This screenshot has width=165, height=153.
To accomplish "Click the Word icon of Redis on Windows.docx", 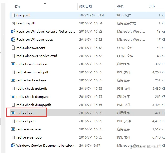I will click(13, 39).
